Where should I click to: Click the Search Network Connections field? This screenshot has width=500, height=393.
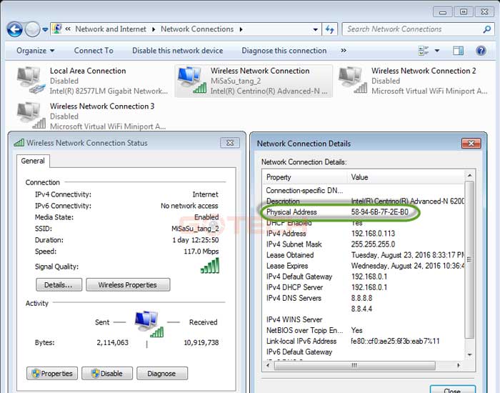click(x=414, y=29)
